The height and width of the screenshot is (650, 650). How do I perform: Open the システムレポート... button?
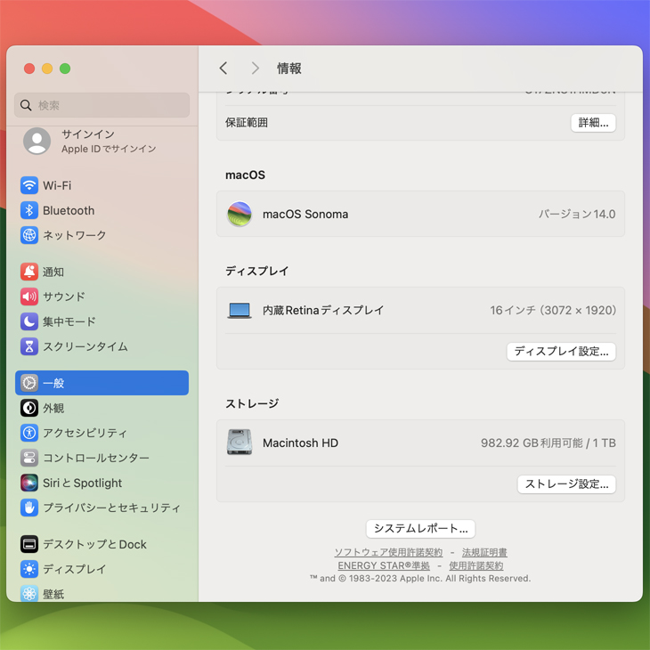click(420, 528)
